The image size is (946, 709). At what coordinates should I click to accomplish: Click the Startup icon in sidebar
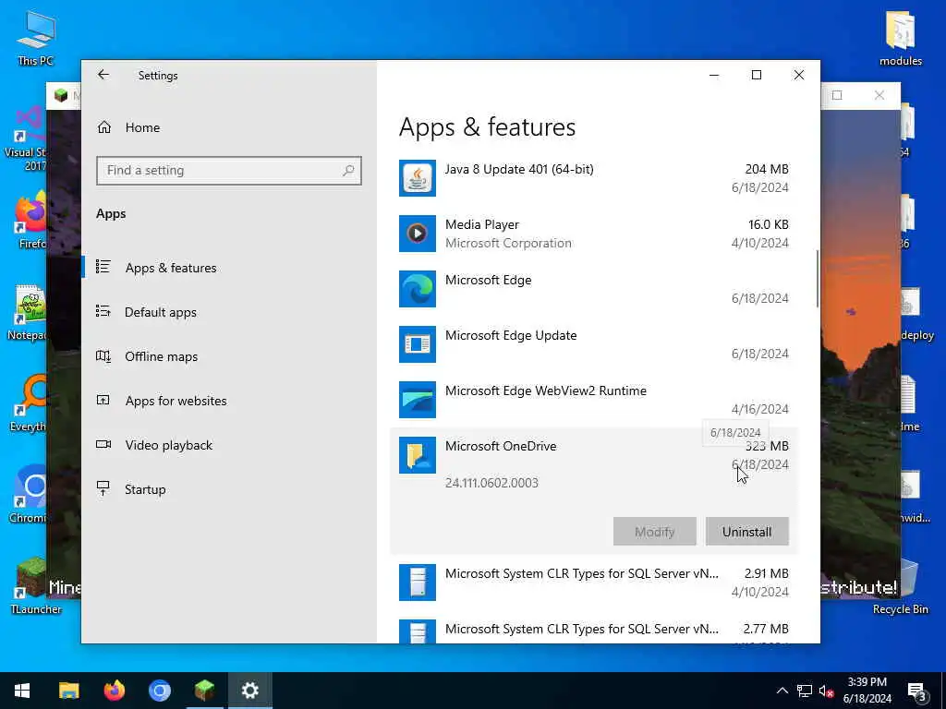[103, 488]
